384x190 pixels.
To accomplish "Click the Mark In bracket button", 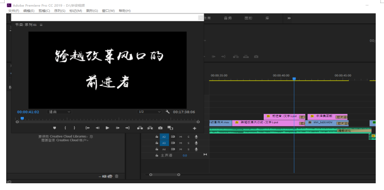I will tap(65, 128).
